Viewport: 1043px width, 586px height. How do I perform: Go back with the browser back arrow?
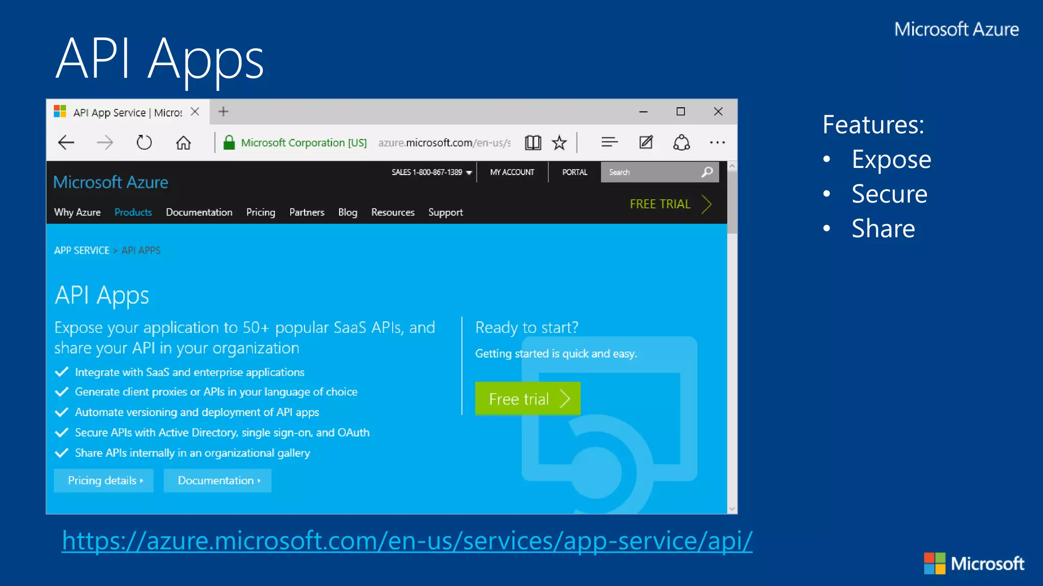pos(66,142)
